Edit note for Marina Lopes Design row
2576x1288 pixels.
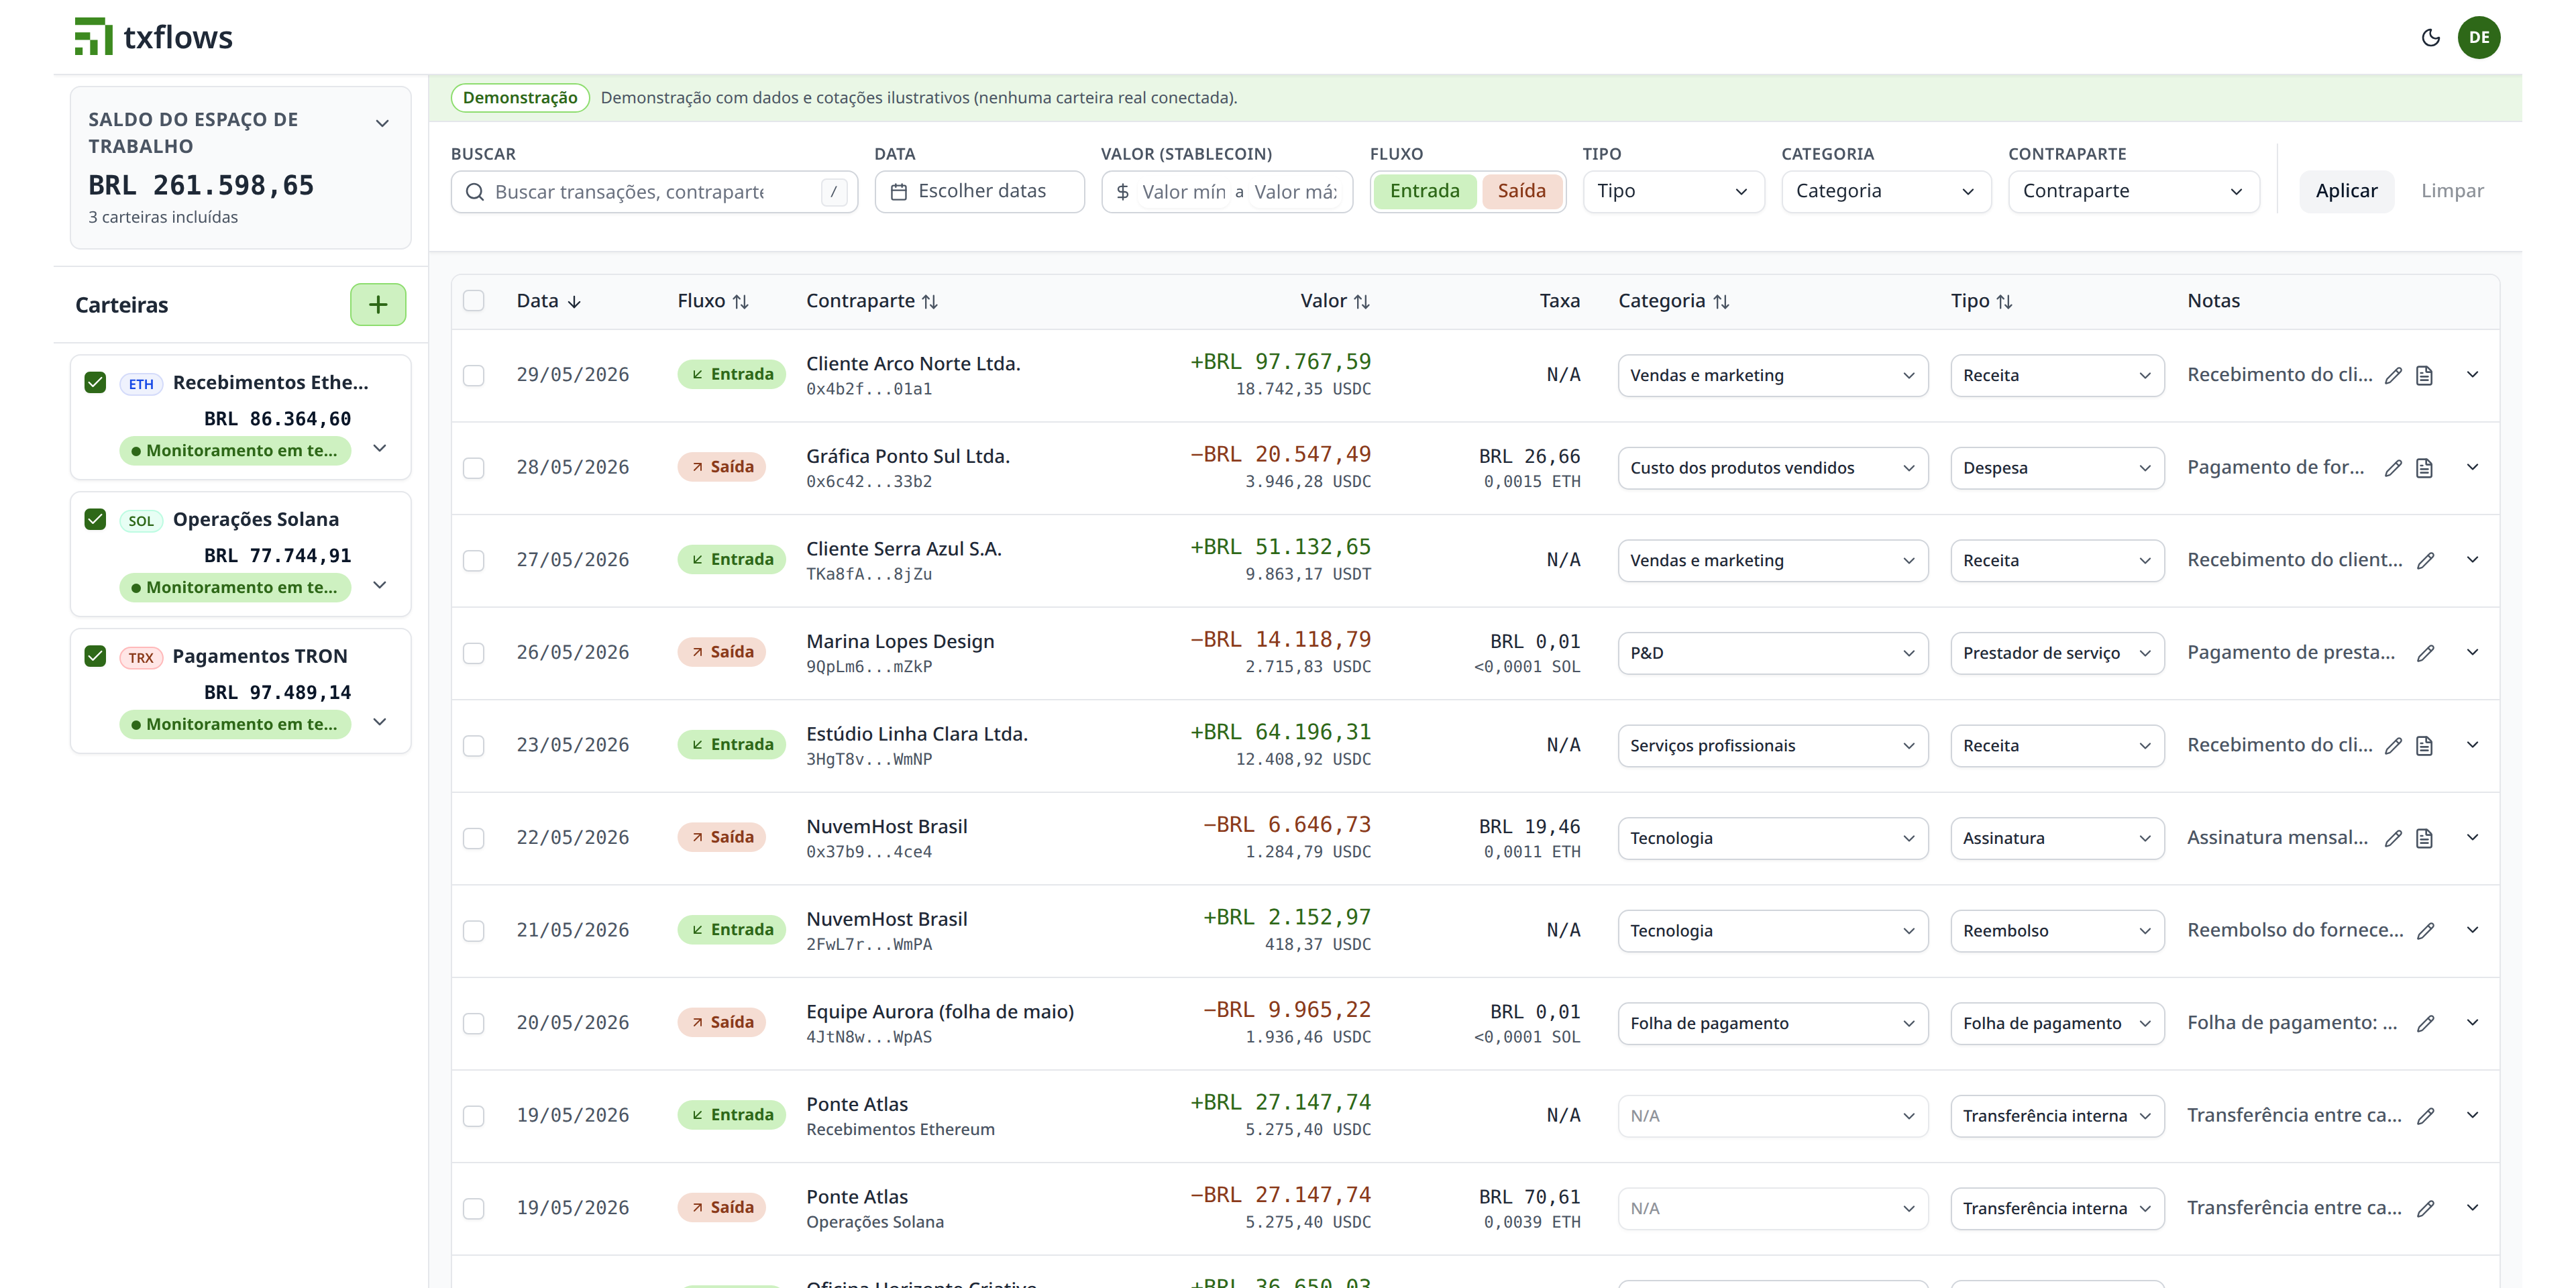click(2425, 653)
